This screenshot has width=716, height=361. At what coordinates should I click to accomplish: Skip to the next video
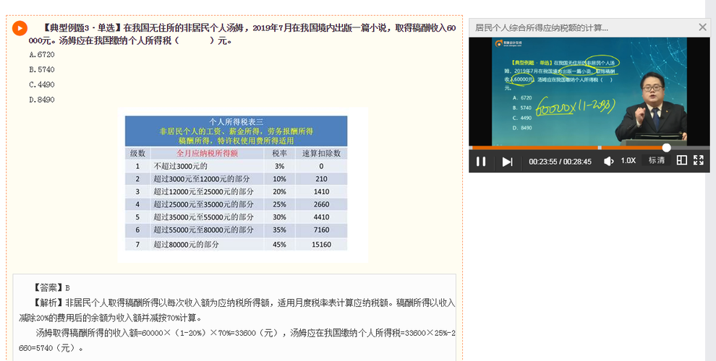point(507,161)
